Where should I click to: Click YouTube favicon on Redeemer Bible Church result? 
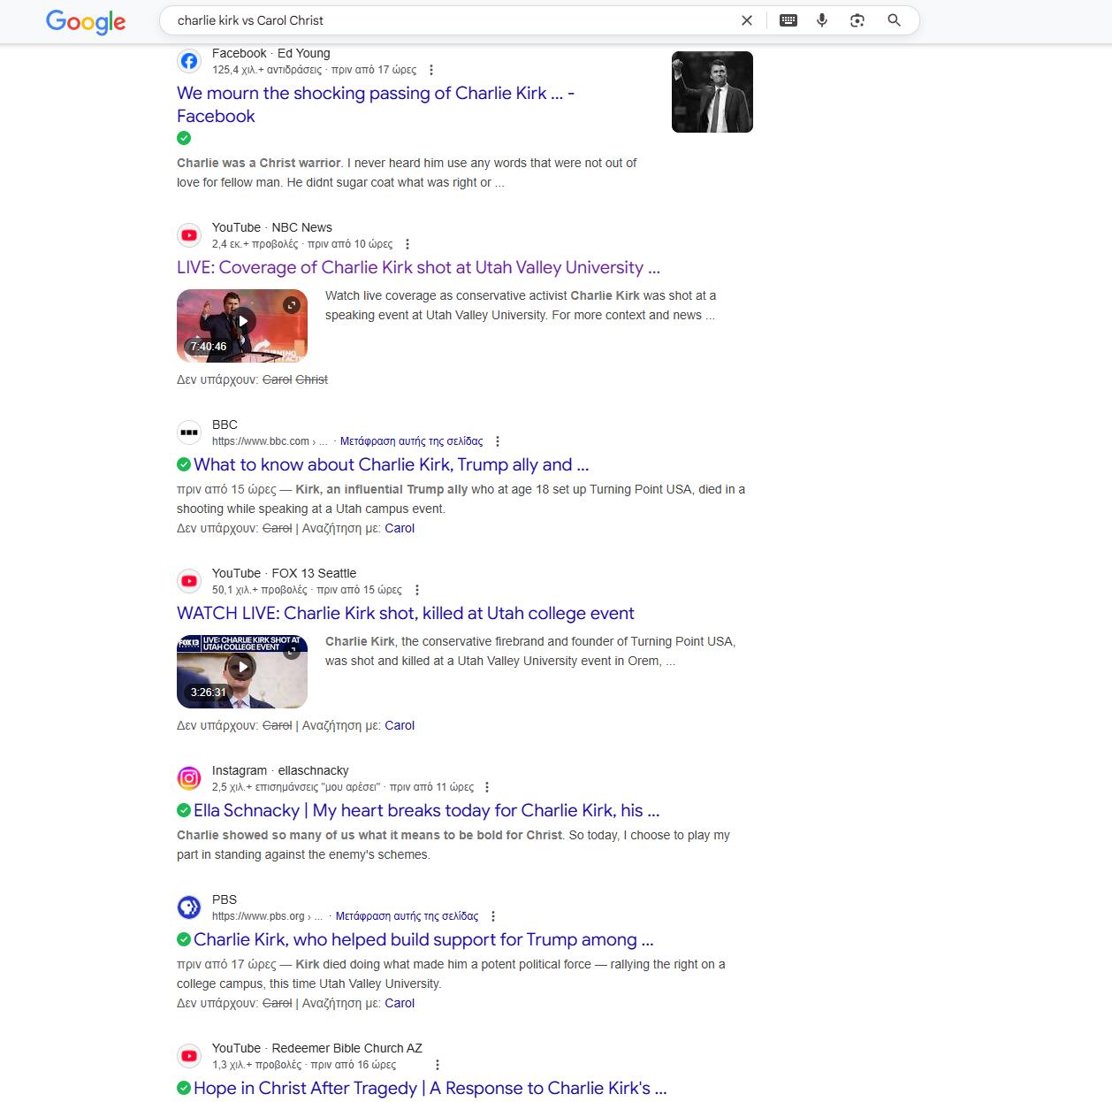[x=189, y=1056]
